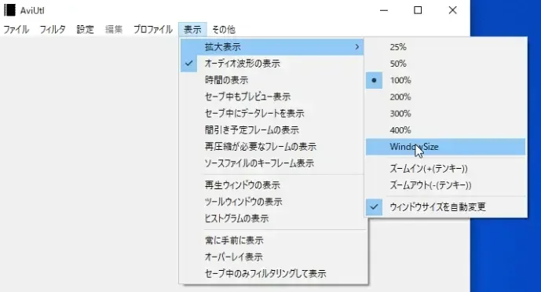Open the その他 menu

point(224,30)
